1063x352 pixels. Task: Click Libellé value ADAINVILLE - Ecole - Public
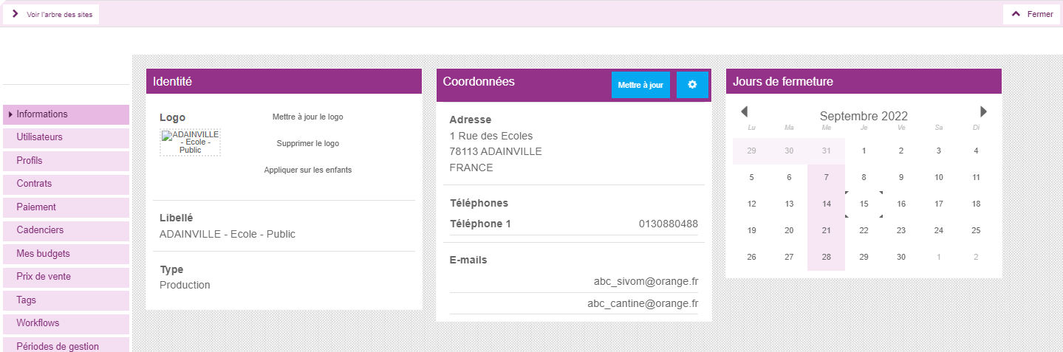click(x=228, y=234)
